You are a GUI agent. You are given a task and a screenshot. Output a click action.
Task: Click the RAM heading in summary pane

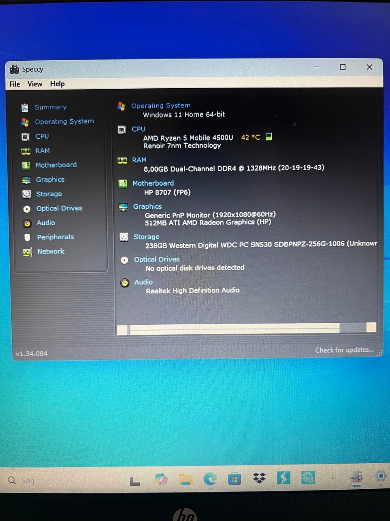click(x=139, y=160)
